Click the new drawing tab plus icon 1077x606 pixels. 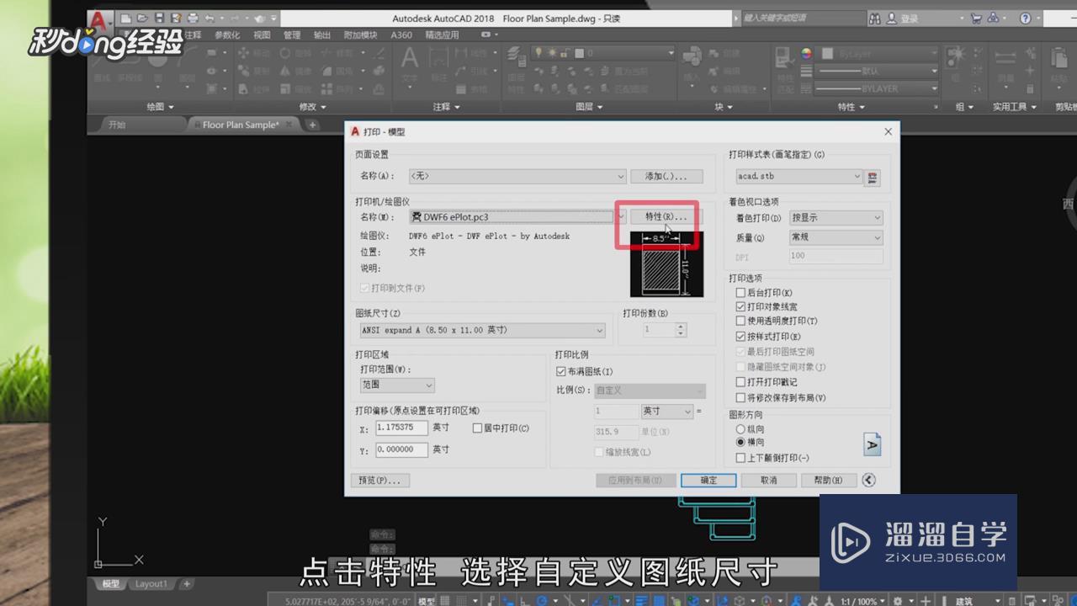click(312, 125)
